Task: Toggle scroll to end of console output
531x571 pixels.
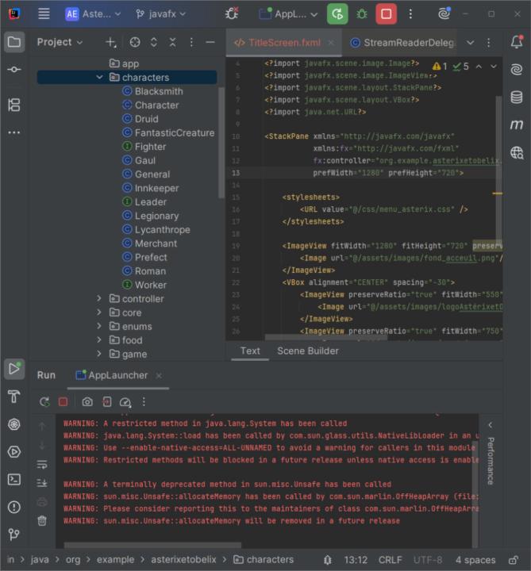Action: [42, 482]
